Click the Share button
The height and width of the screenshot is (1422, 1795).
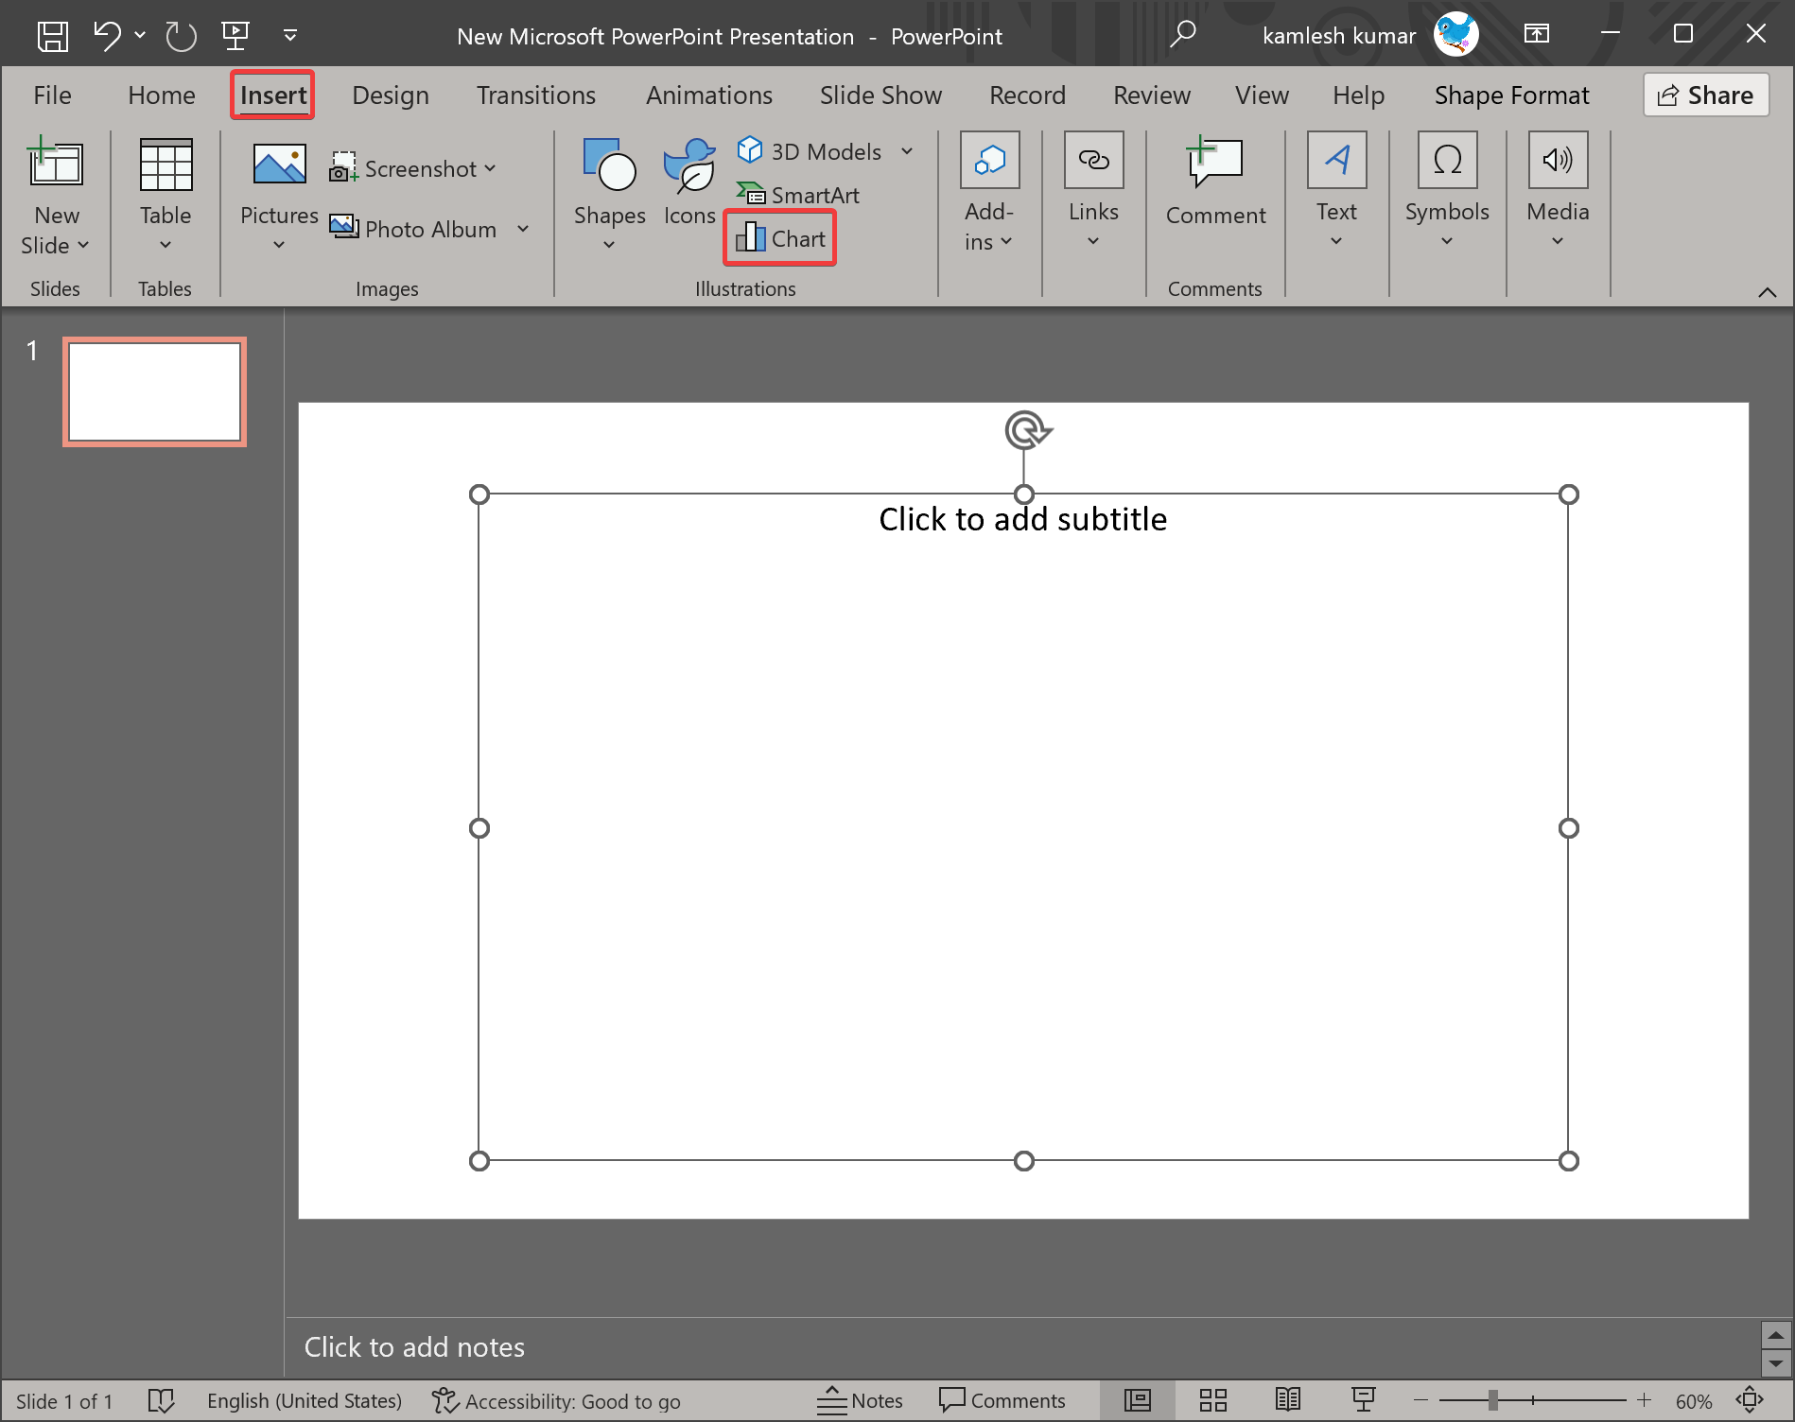[1706, 95]
